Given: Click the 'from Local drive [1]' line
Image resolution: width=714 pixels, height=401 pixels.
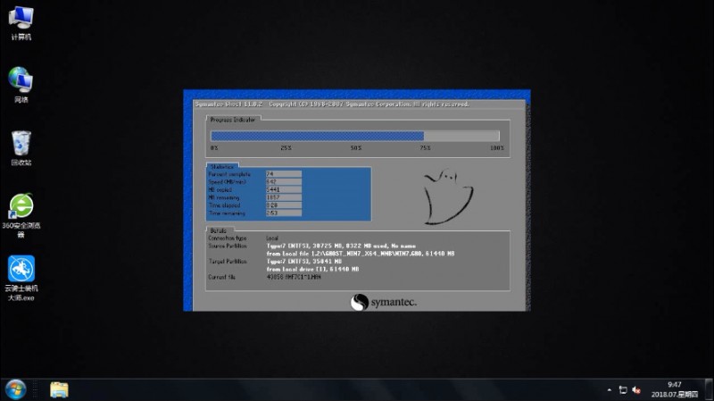Looking at the screenshot, I should click(312, 270).
